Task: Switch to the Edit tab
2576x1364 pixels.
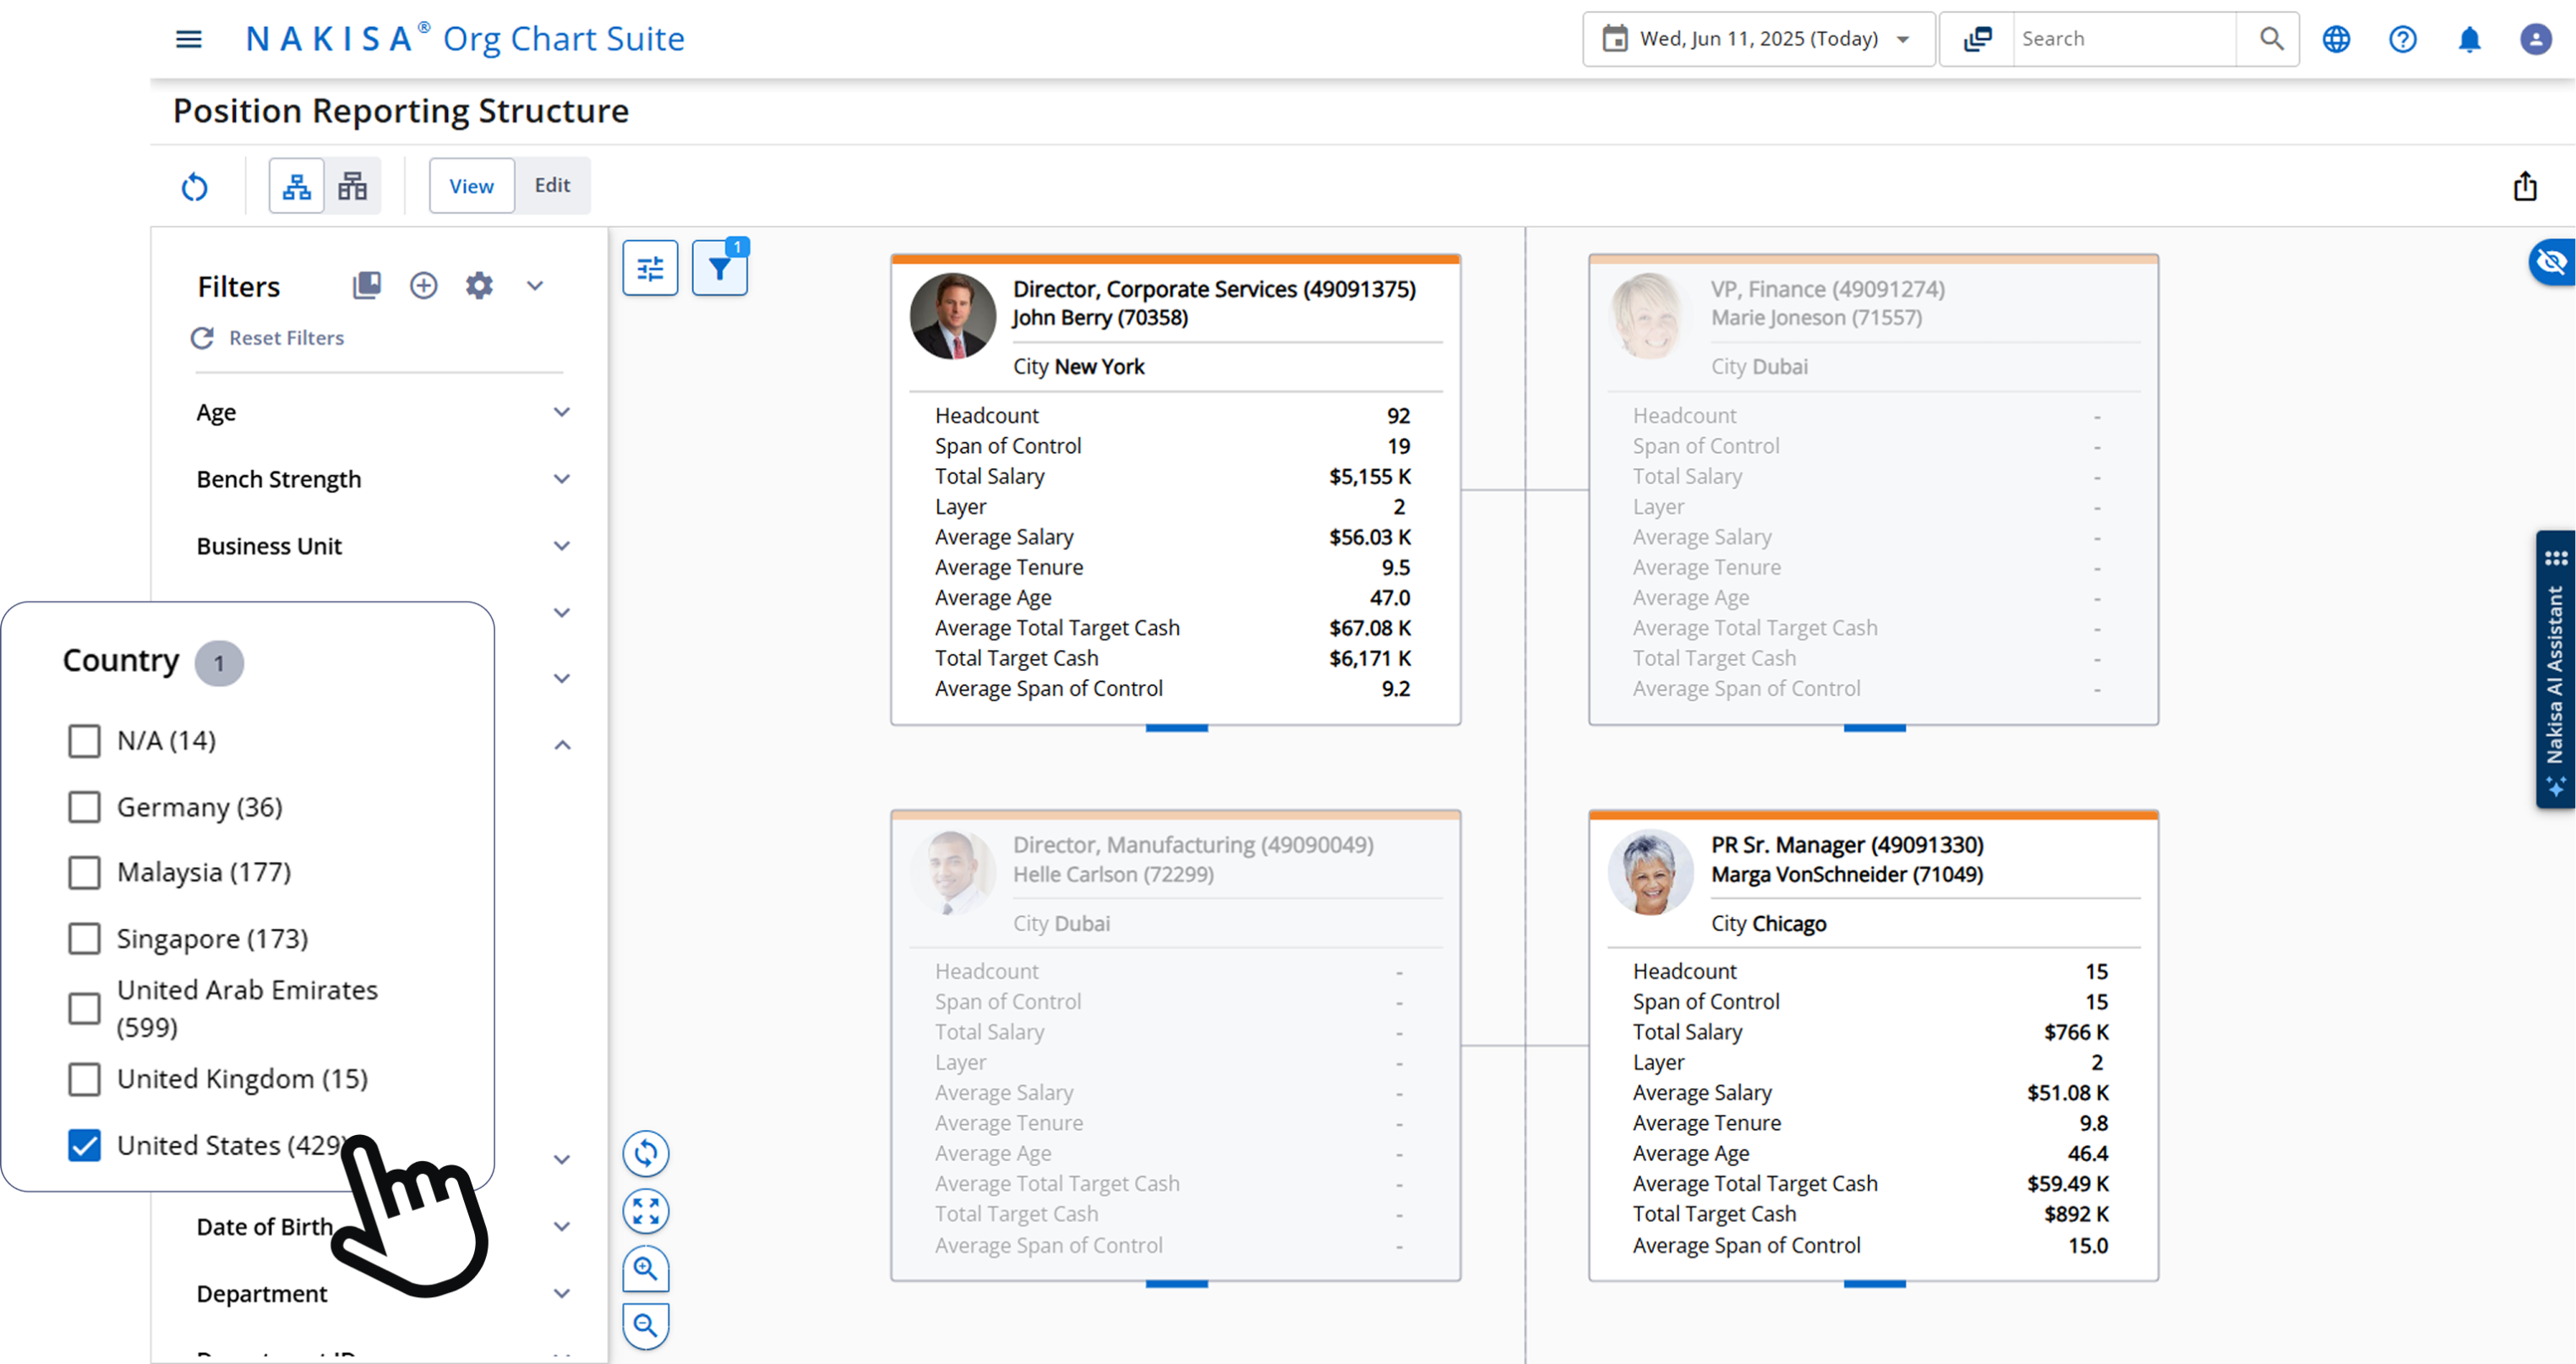Action: point(552,185)
